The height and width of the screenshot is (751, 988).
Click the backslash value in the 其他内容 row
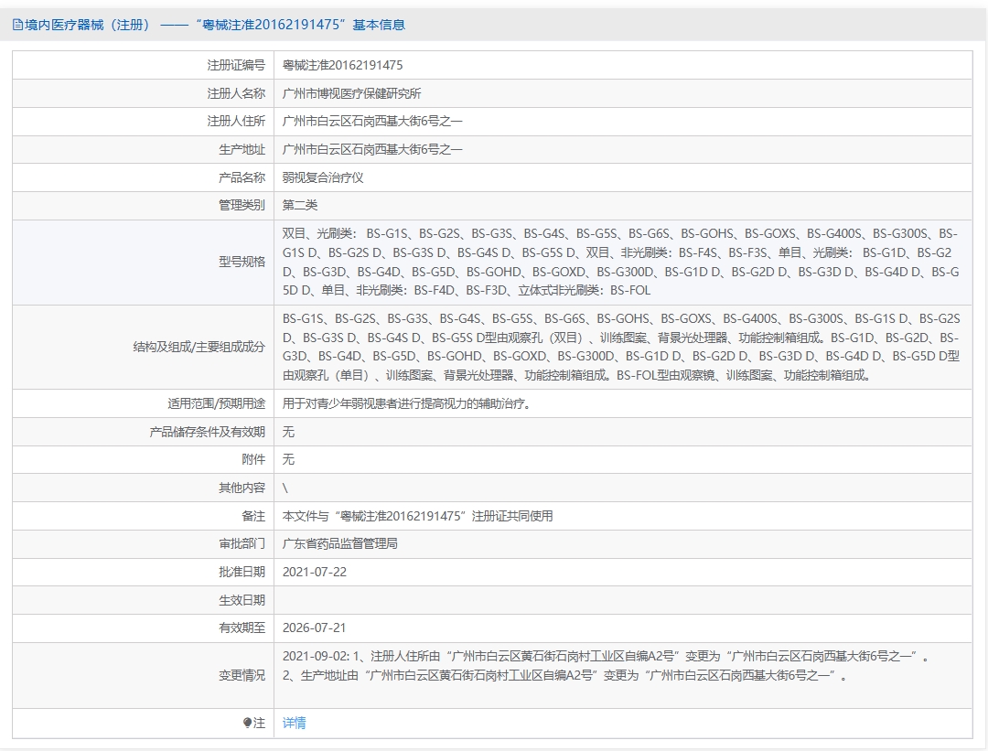(285, 488)
